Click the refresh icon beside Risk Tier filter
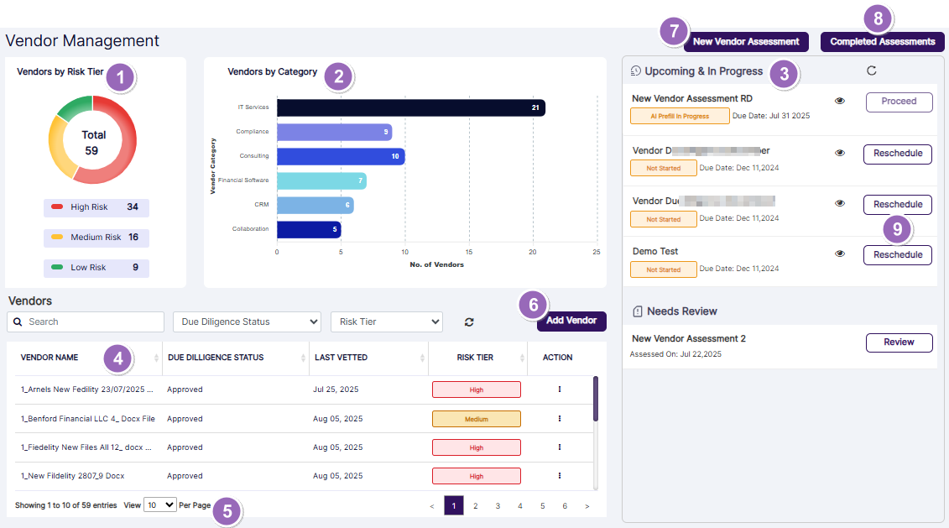Image resolution: width=949 pixels, height=528 pixels. (469, 322)
